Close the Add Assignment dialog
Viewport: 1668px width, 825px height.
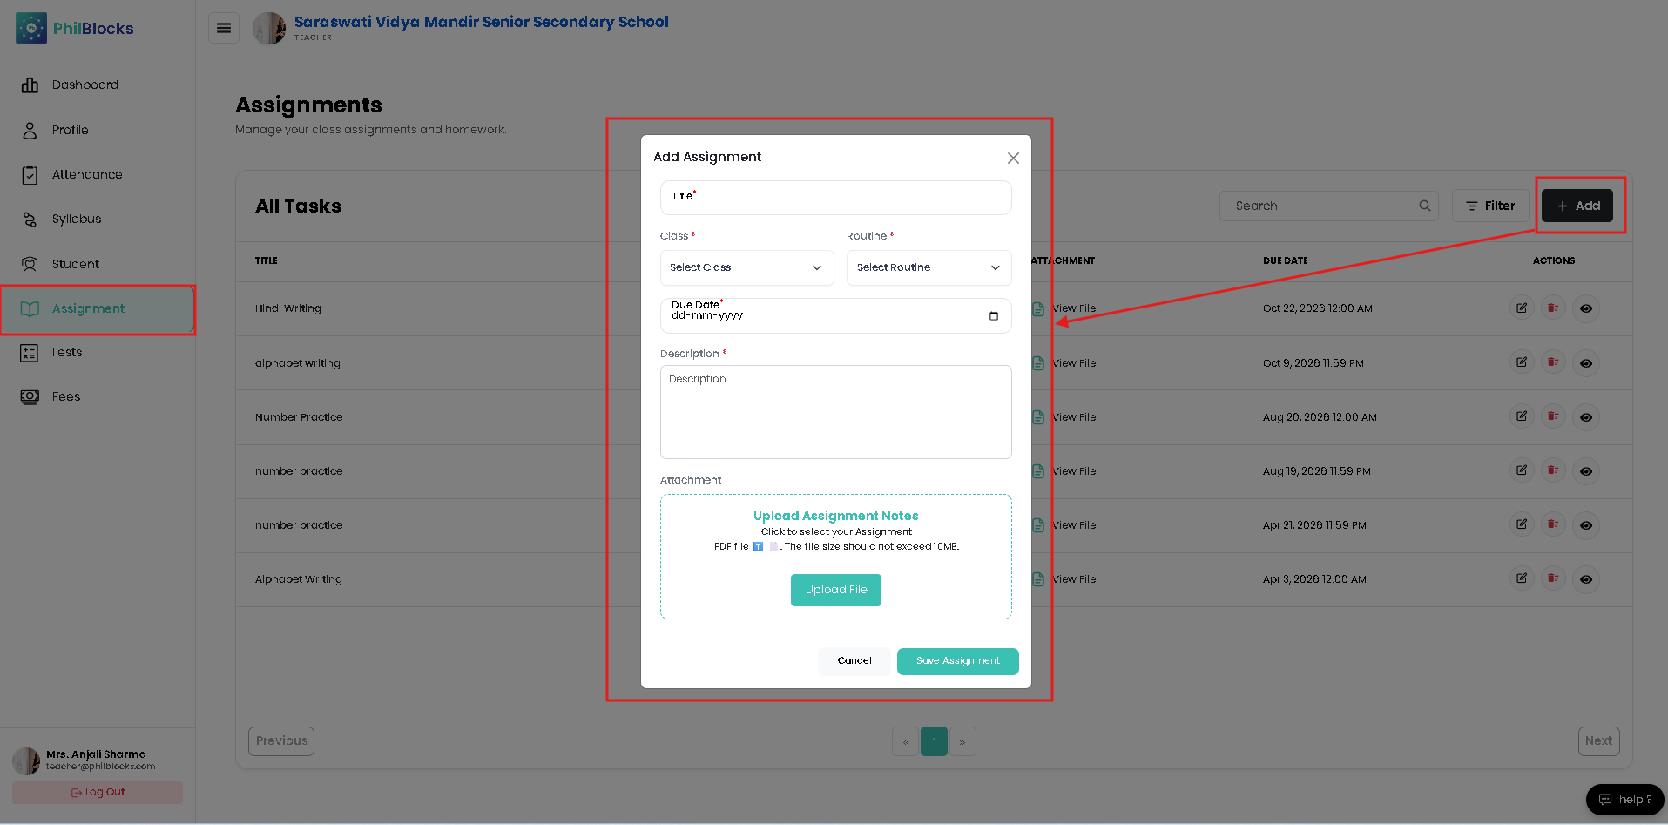pyautogui.click(x=1013, y=158)
